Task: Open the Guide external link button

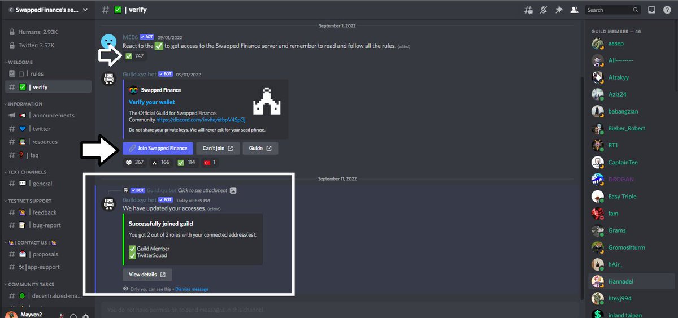Action: pyautogui.click(x=260, y=148)
